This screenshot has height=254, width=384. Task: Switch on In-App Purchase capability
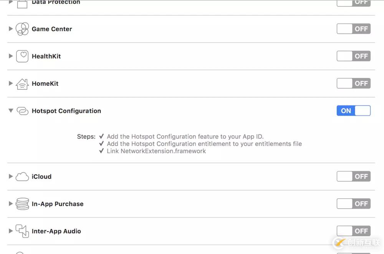(353, 204)
